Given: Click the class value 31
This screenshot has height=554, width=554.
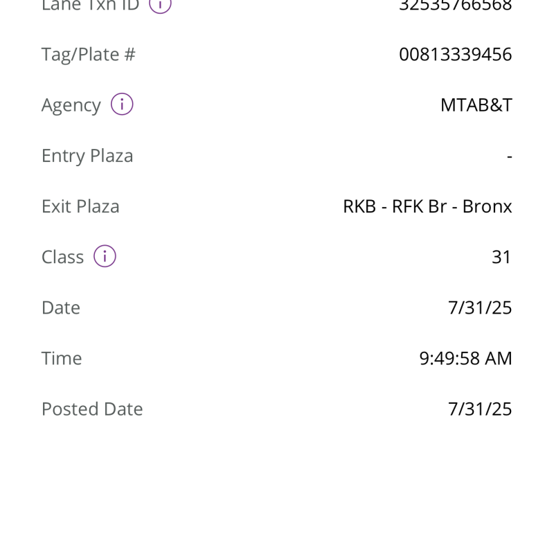Looking at the screenshot, I should (501, 257).
